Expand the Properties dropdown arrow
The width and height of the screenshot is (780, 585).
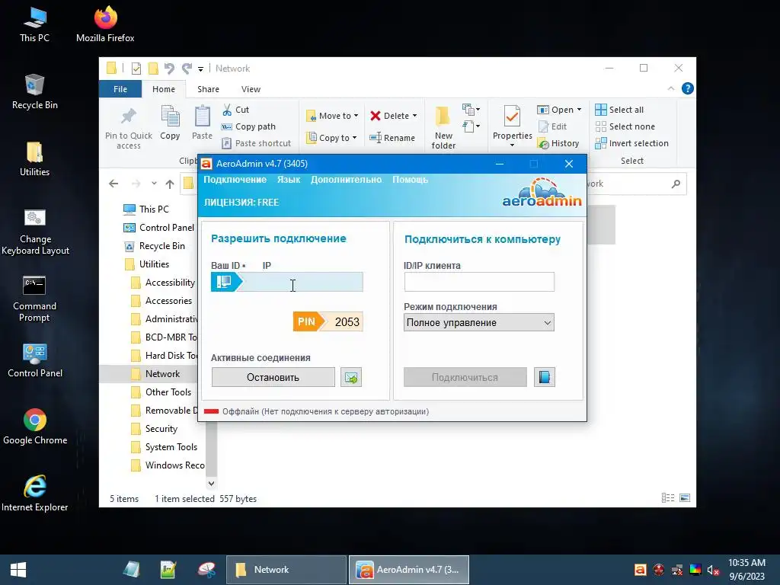click(513, 145)
